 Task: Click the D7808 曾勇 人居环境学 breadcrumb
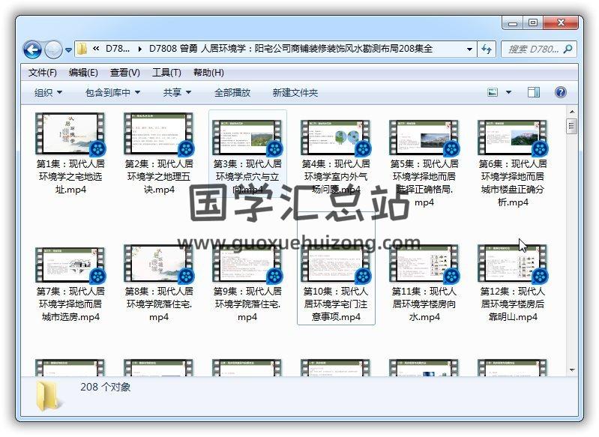coord(291,49)
